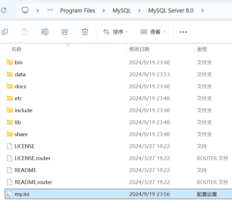Show hidden breadcrumb path via ellipsis
The image size is (232, 208).
click(x=50, y=10)
